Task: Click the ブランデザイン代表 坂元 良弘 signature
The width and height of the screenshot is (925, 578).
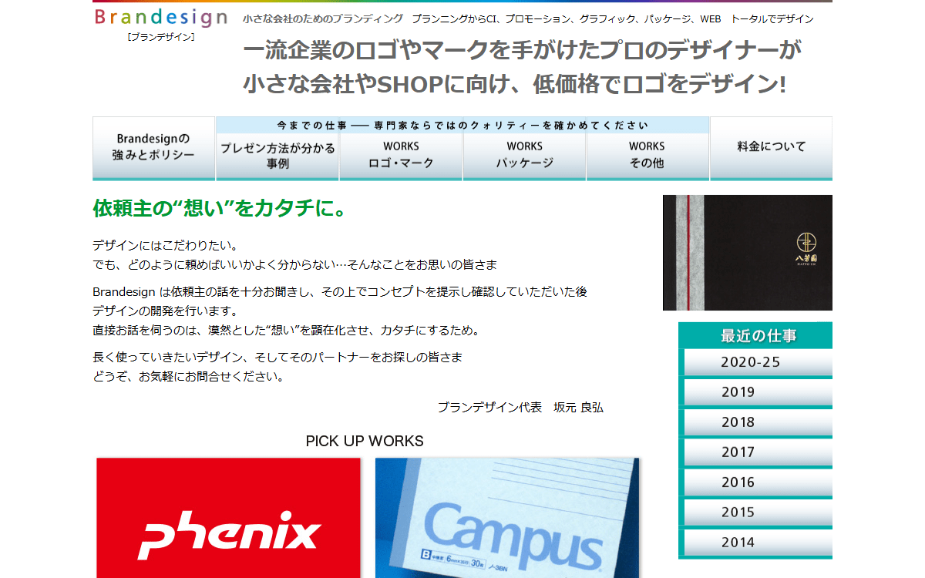Action: (x=521, y=408)
